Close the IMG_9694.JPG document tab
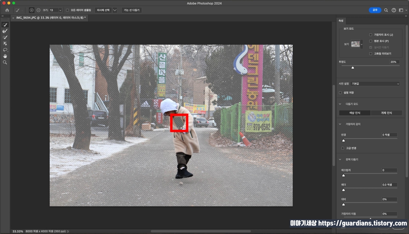 pyautogui.click(x=13, y=18)
